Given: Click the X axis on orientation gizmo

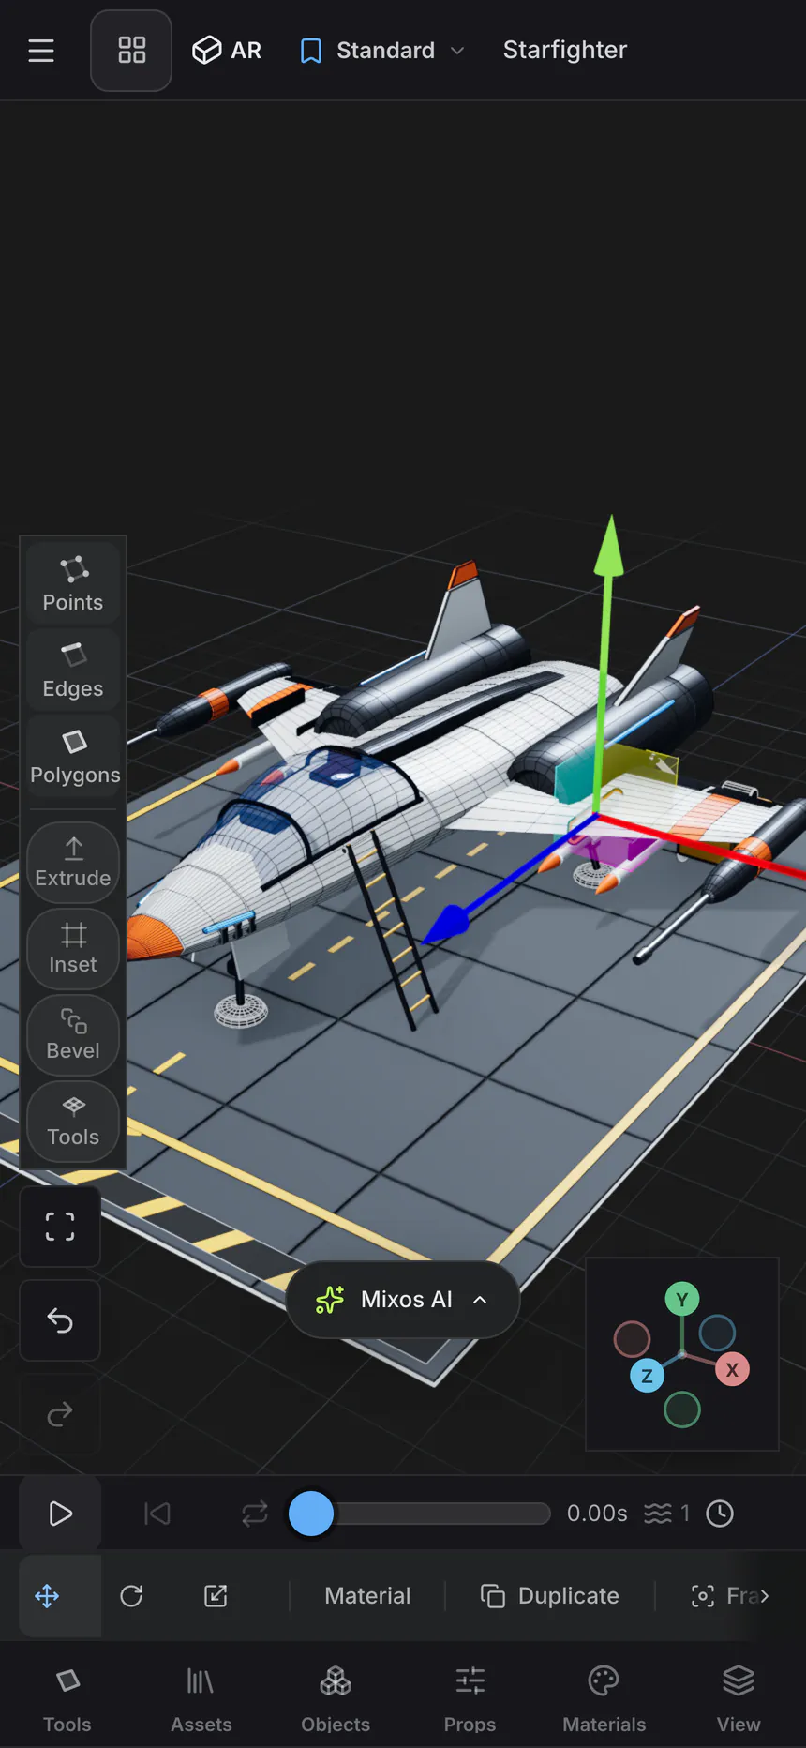Looking at the screenshot, I should point(732,1369).
